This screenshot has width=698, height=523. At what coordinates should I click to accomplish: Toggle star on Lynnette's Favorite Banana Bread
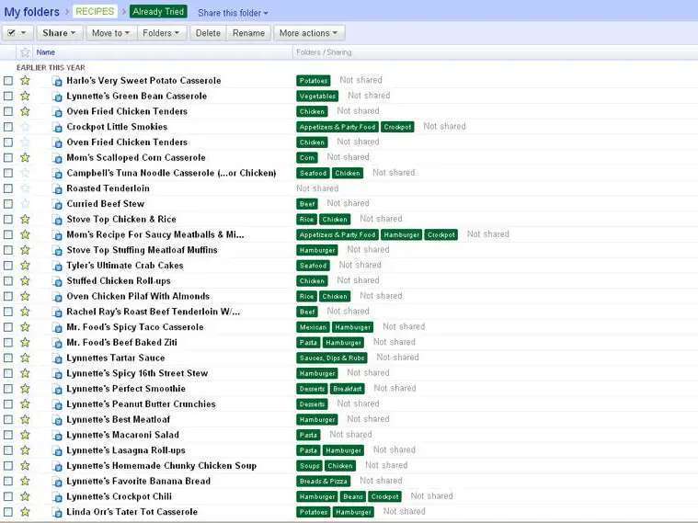point(25,481)
